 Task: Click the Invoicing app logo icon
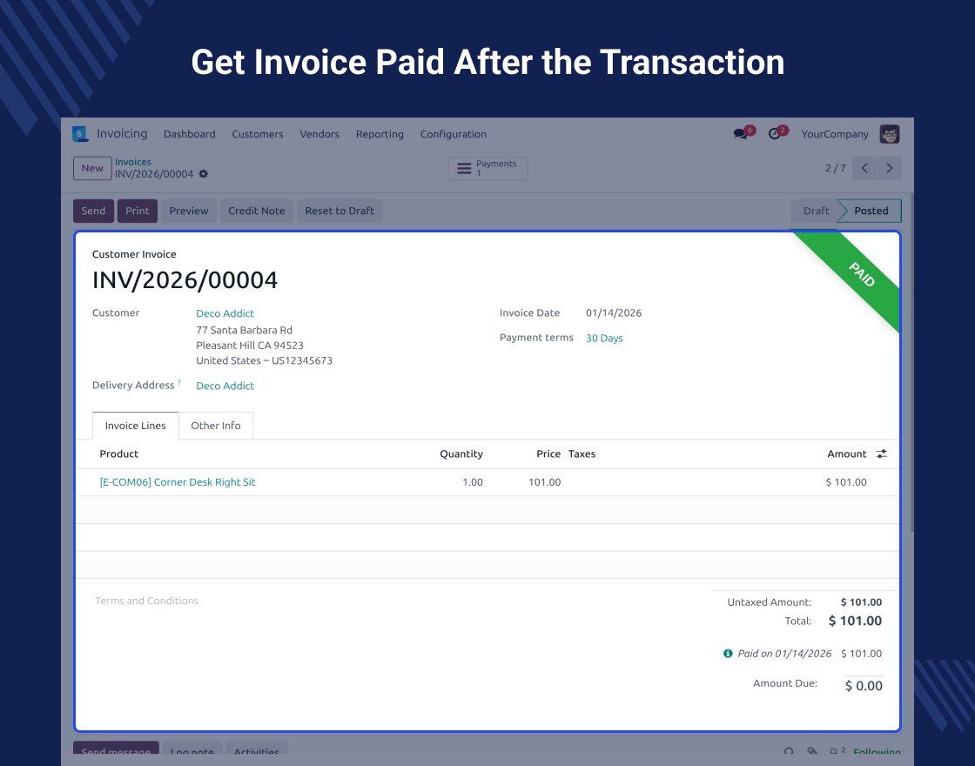click(x=81, y=134)
